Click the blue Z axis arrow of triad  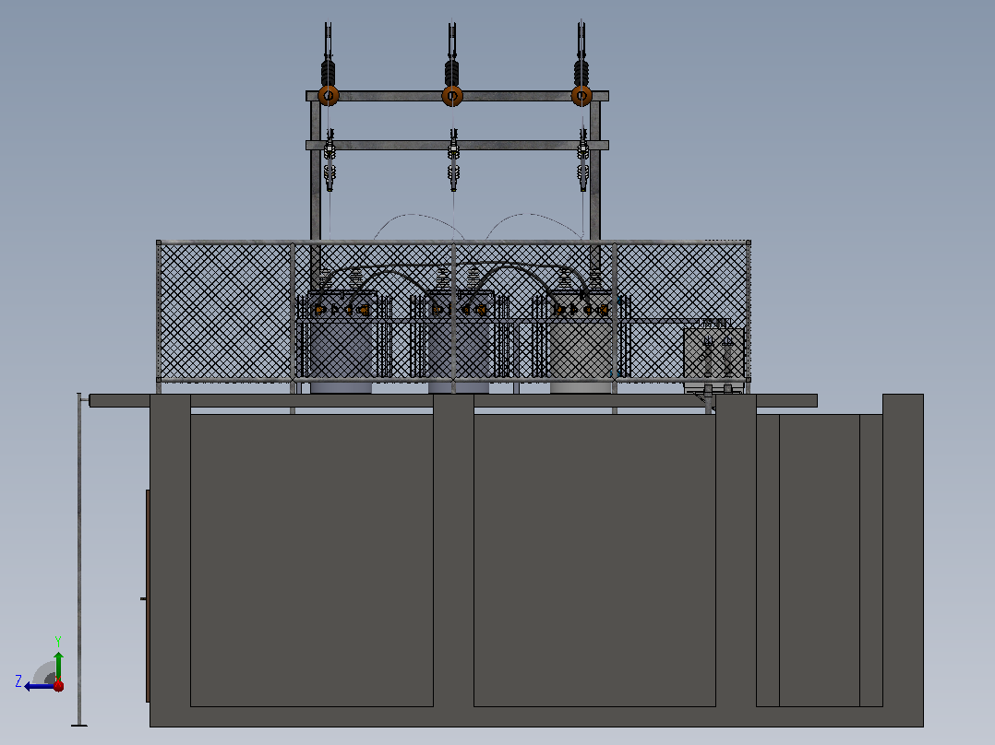click(x=37, y=686)
